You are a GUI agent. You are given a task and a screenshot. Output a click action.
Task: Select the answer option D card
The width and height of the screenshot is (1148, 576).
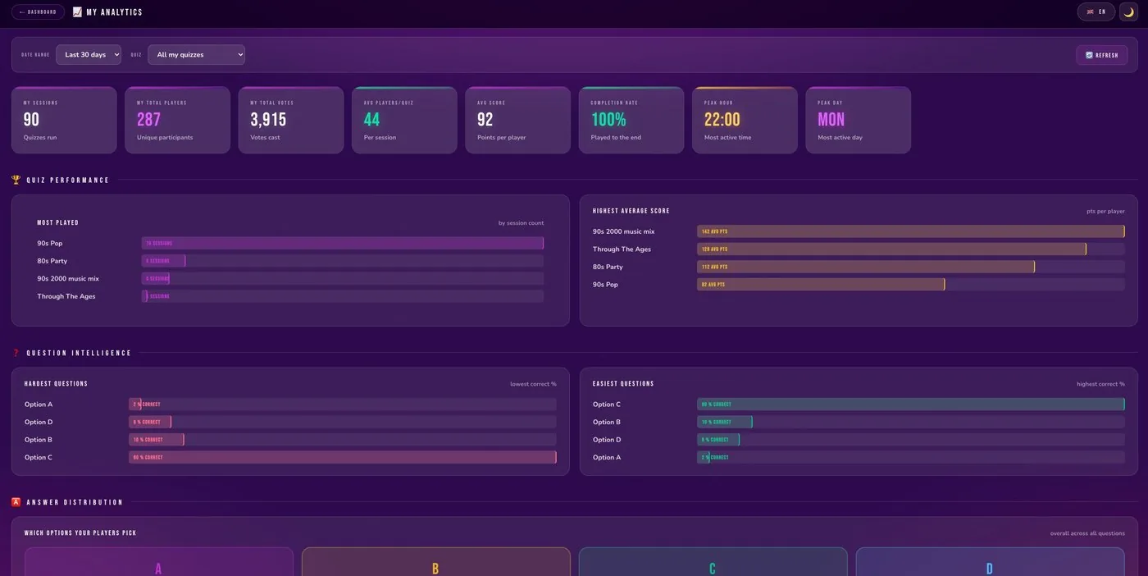pyautogui.click(x=991, y=562)
